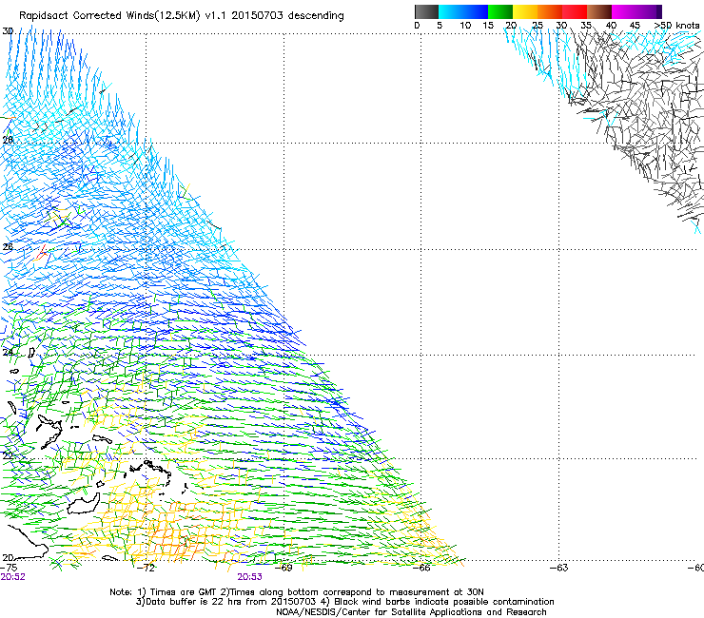Click the longitude -69 axis label

click(x=284, y=568)
